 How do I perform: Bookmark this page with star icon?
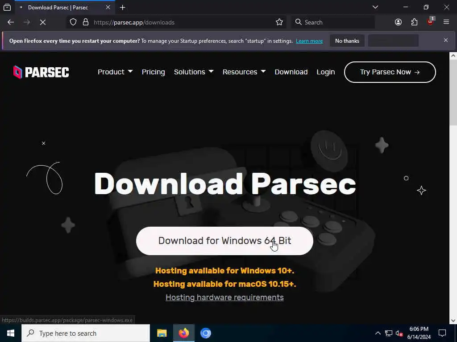pos(279,22)
